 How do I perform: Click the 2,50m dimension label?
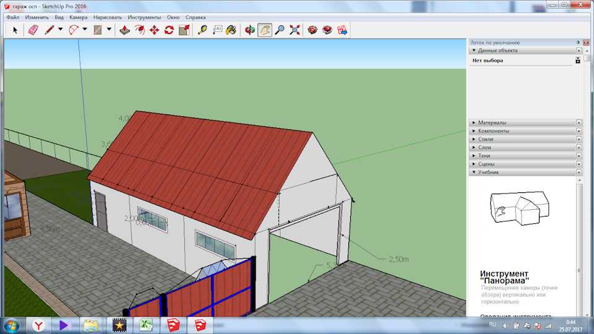click(398, 259)
